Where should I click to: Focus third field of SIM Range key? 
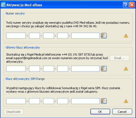[49, 101]
